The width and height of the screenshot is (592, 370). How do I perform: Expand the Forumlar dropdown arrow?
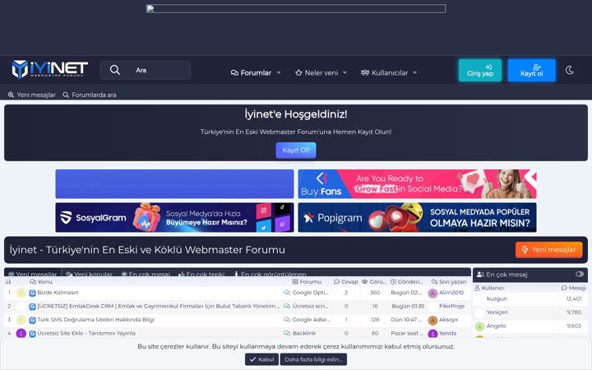point(279,72)
